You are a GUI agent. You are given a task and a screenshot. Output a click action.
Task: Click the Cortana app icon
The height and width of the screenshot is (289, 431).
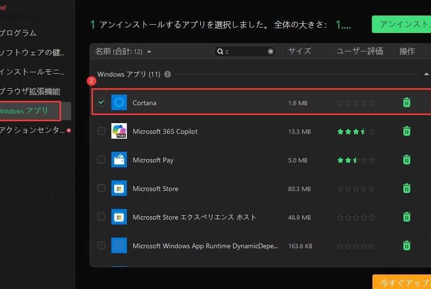click(x=119, y=102)
